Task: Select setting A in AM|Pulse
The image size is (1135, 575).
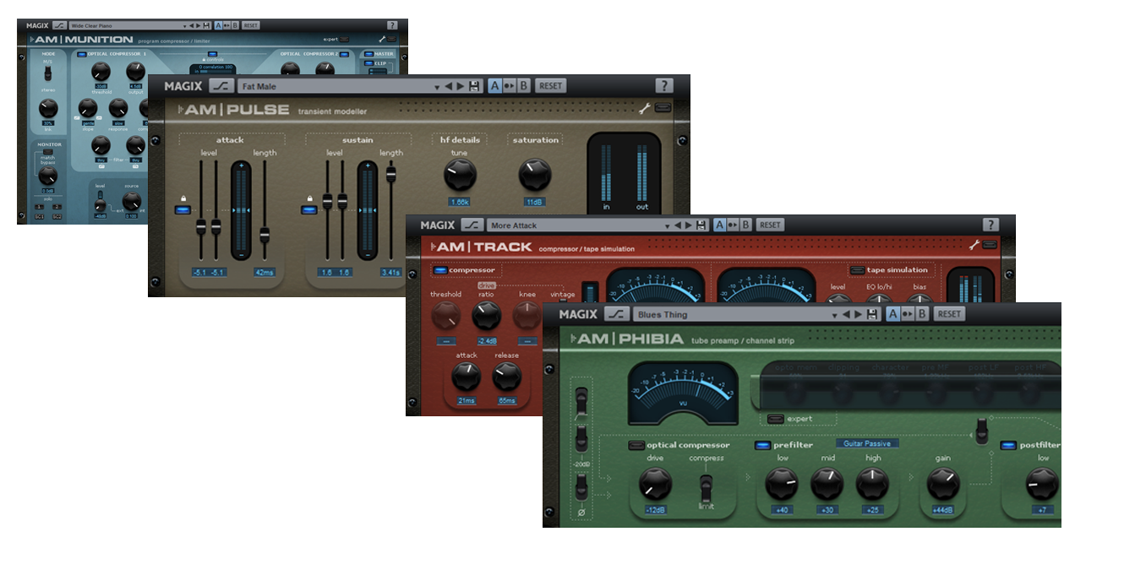Action: point(495,86)
